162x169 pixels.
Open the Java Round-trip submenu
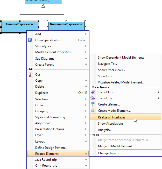pyautogui.click(x=58, y=160)
